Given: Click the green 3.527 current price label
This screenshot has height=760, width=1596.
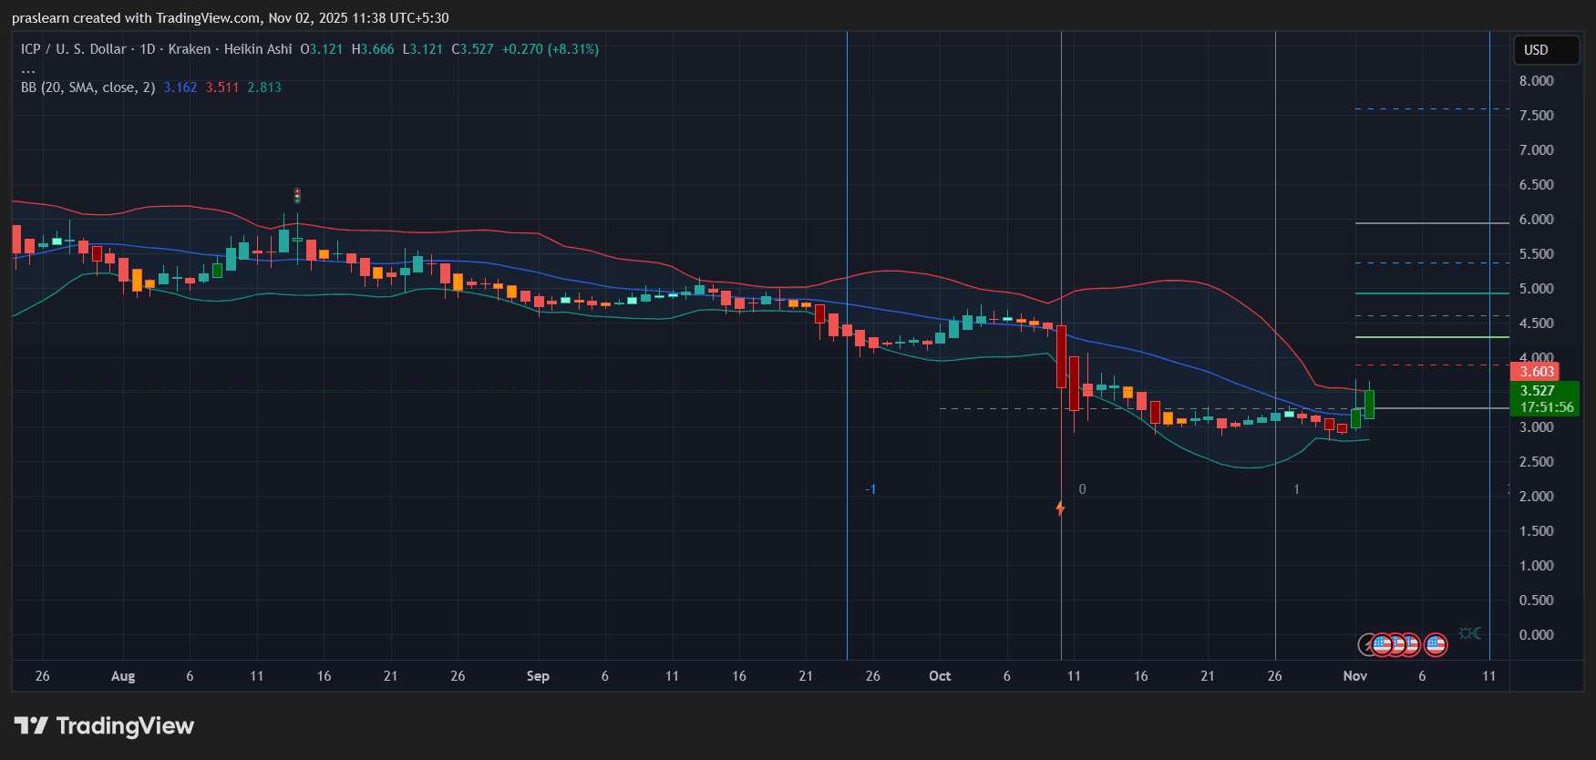Looking at the screenshot, I should tap(1537, 391).
